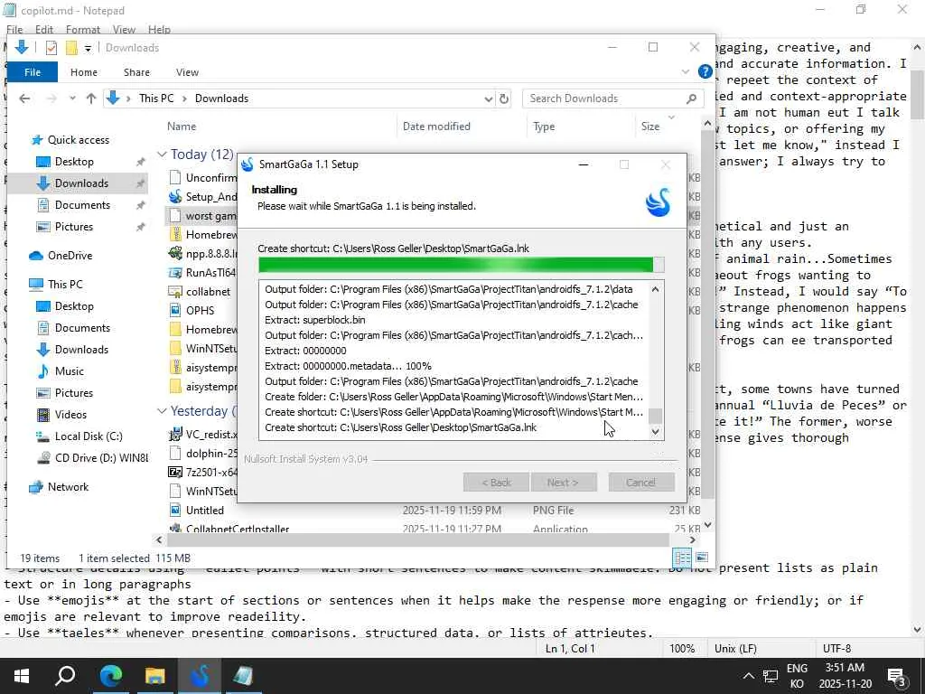Viewport: 925px width, 694px height.
Task: Select Desktop under Quick access
Action: click(74, 162)
